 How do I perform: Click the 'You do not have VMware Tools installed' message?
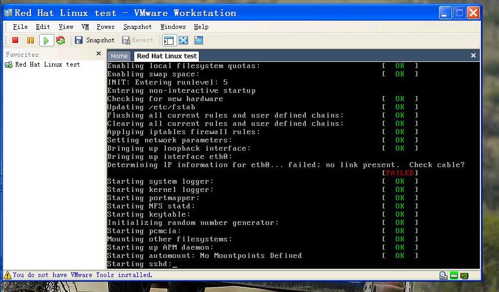coord(83,275)
